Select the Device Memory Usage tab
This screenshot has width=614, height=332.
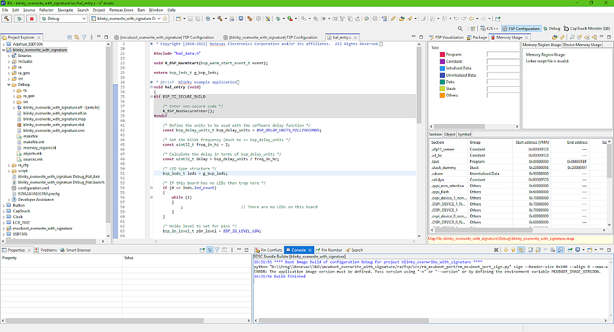pos(582,45)
